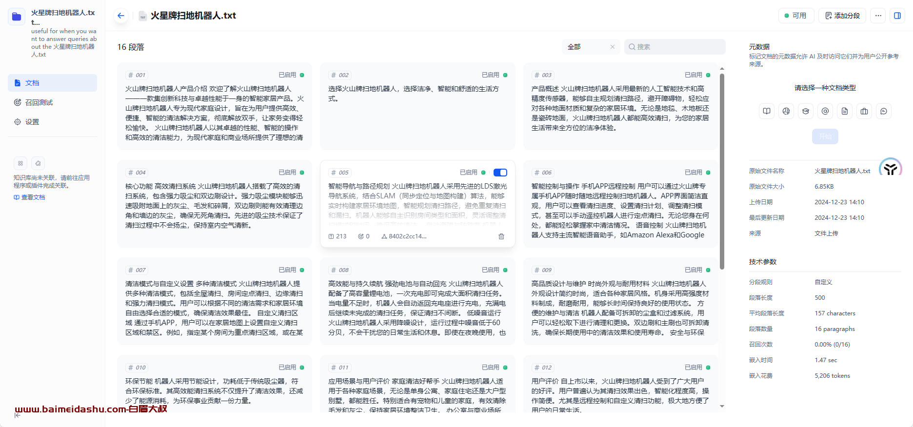Open segment card # 007
The width and height of the screenshot is (913, 427).
(x=215, y=301)
